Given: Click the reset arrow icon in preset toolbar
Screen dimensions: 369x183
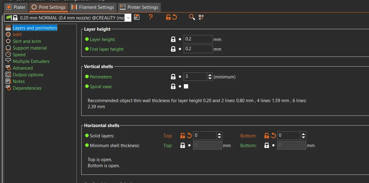Looking at the screenshot, I should coord(174,17).
